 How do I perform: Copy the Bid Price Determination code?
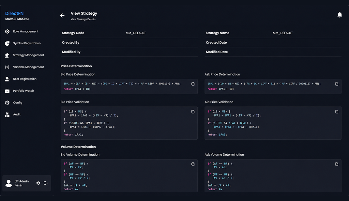pyautogui.click(x=193, y=84)
